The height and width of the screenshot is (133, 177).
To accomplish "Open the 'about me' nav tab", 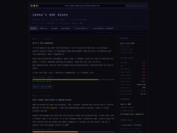I will (x=43, y=28).
